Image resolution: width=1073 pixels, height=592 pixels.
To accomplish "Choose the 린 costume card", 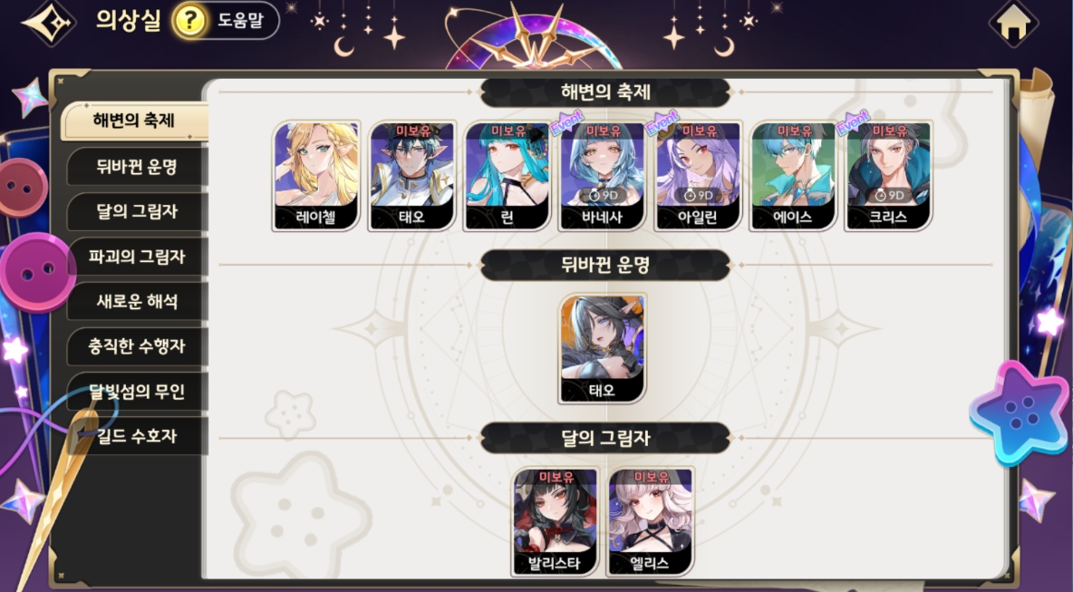I will pos(507,176).
